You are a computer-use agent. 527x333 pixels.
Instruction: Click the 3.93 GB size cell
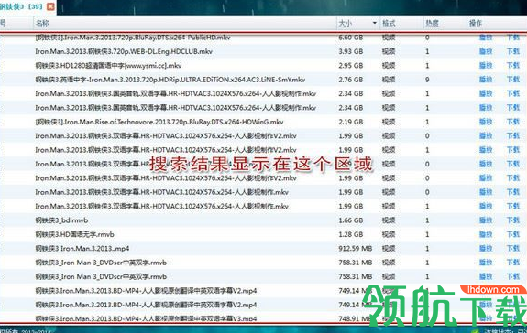351,51
